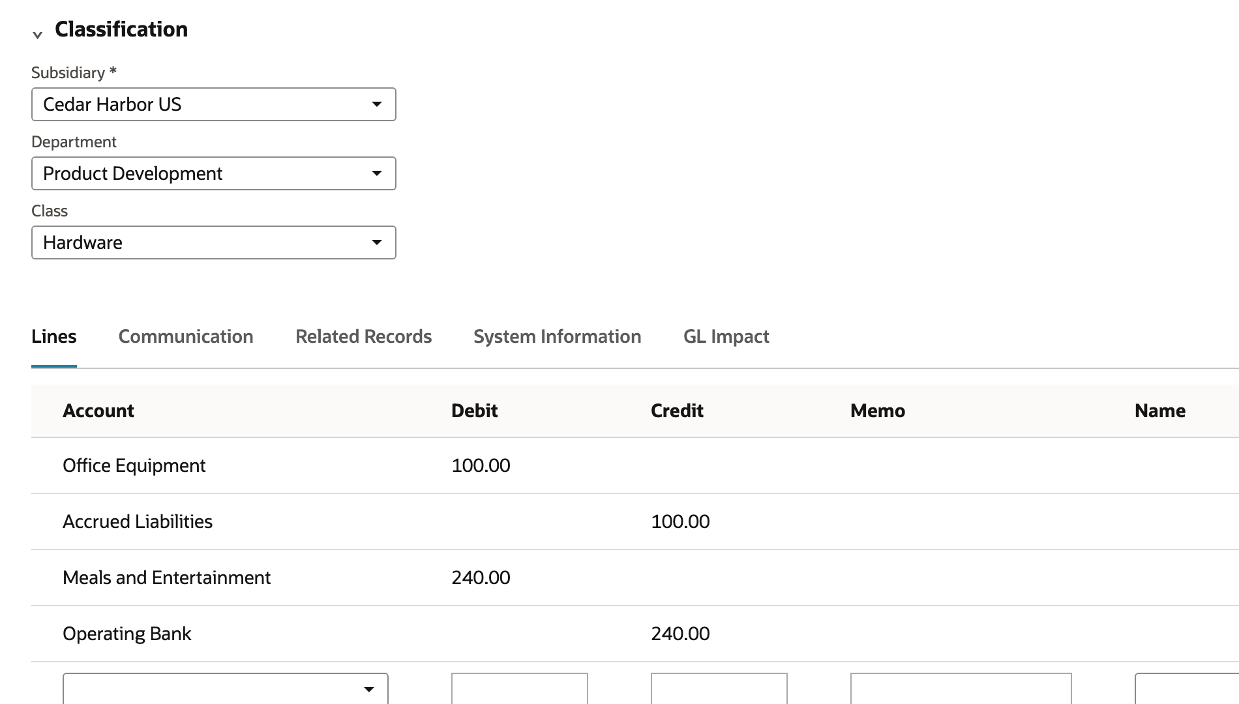Click the 240.00 debit for Meals and Entertainment
The height and width of the screenshot is (704, 1239).
481,578
